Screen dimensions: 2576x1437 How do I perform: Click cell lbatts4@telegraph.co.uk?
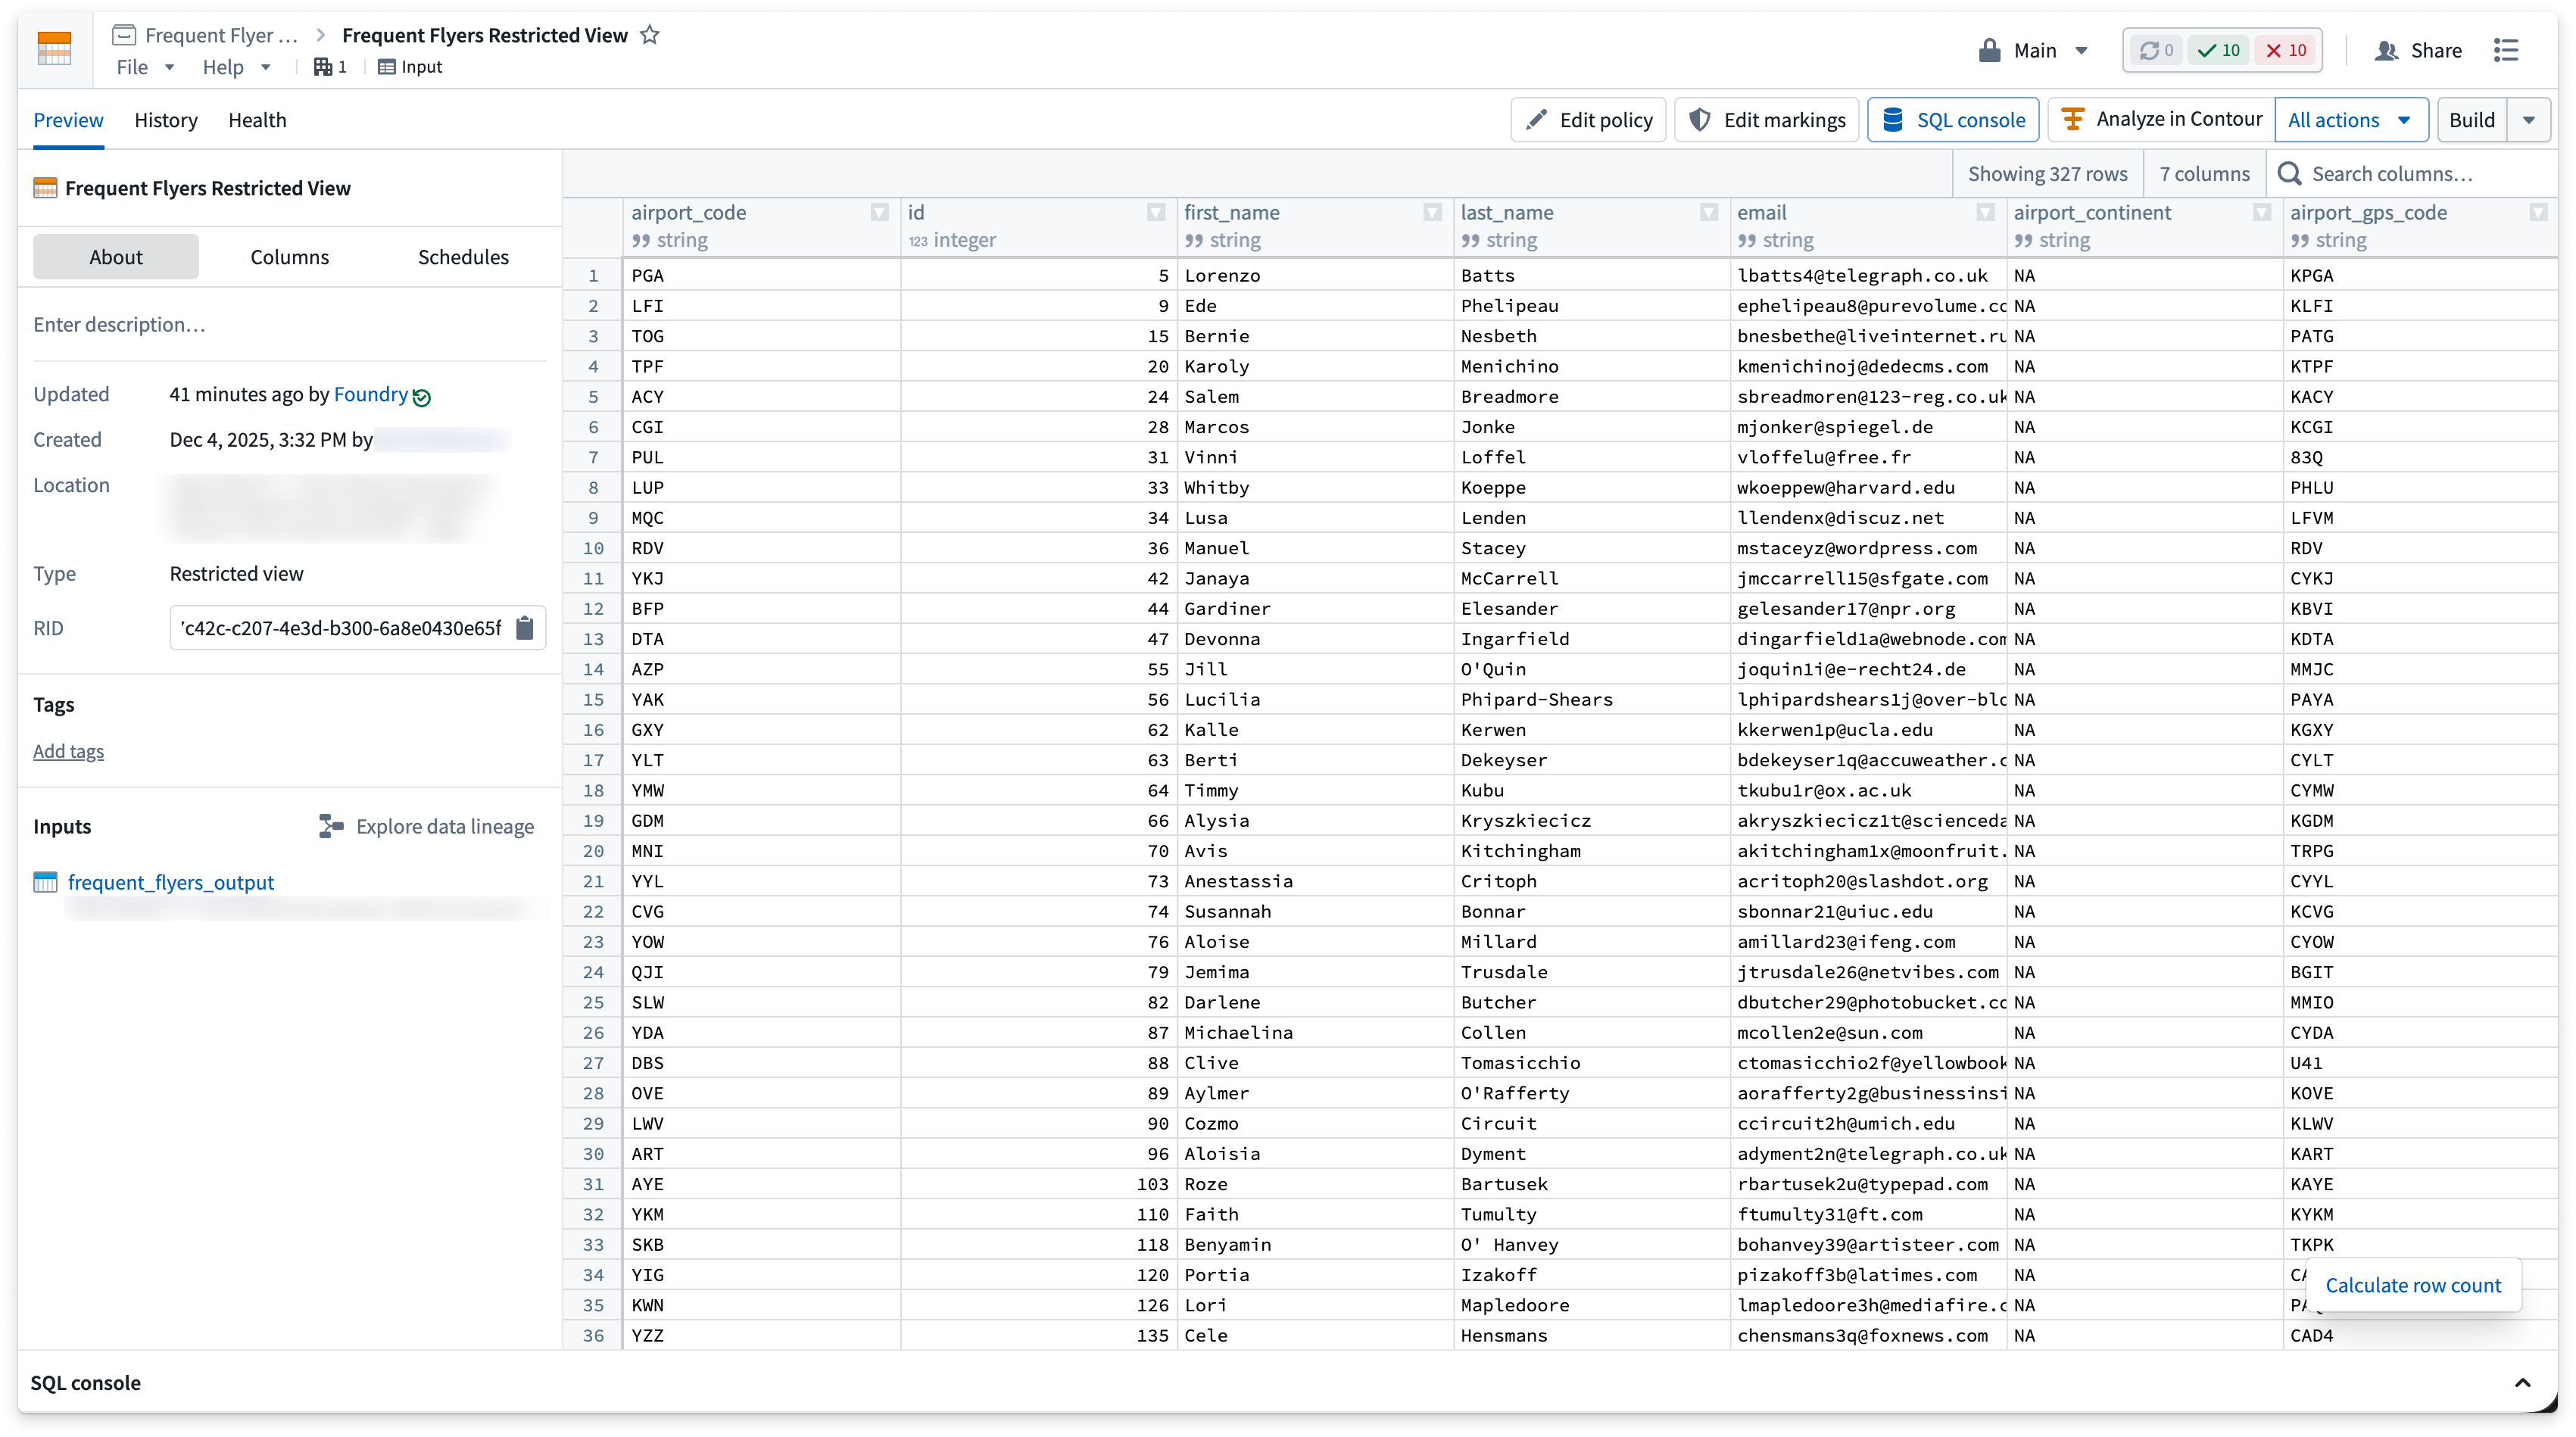(1868, 275)
